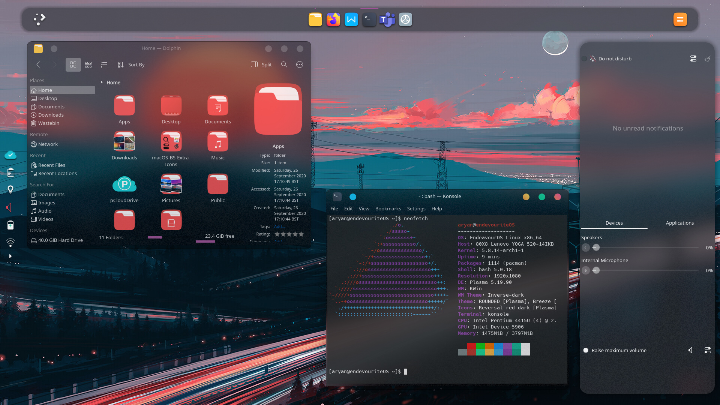The height and width of the screenshot is (405, 720).
Task: Expand the left edge panel arrow
Action: [x=10, y=256]
